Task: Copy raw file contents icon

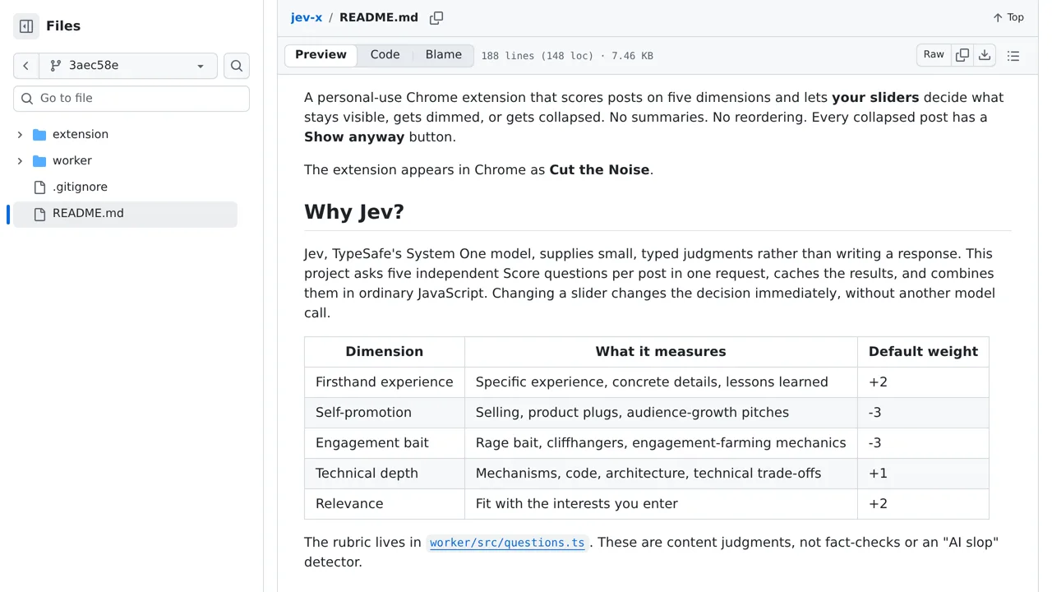Action: coord(962,55)
